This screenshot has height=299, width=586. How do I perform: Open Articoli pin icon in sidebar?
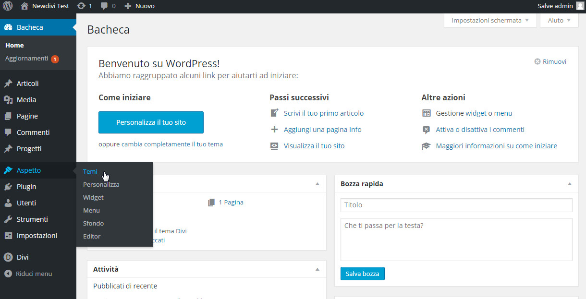(8, 84)
